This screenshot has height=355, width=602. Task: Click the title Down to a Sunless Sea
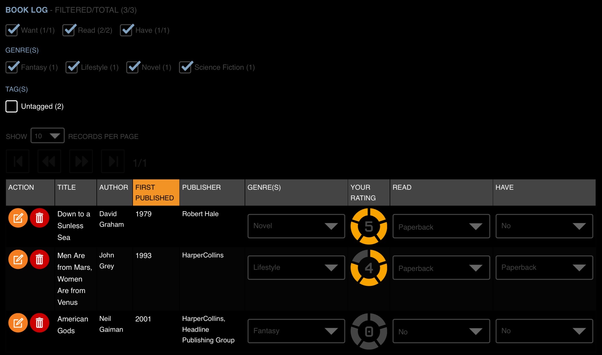pos(74,226)
